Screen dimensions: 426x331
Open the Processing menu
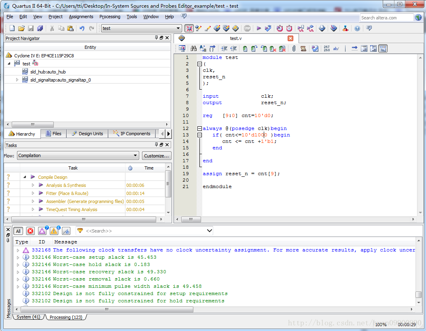point(110,17)
